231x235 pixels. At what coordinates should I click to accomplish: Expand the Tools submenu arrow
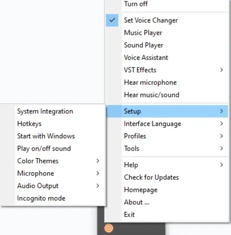(x=222, y=148)
